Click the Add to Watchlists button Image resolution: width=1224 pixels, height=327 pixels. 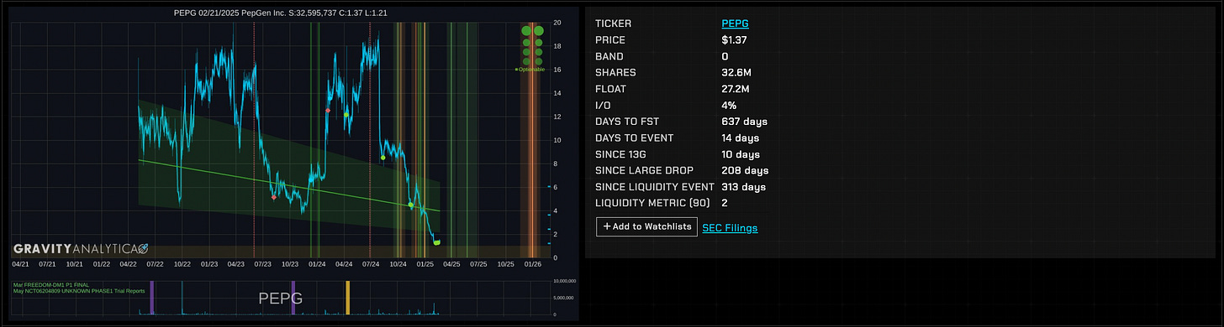click(x=646, y=226)
